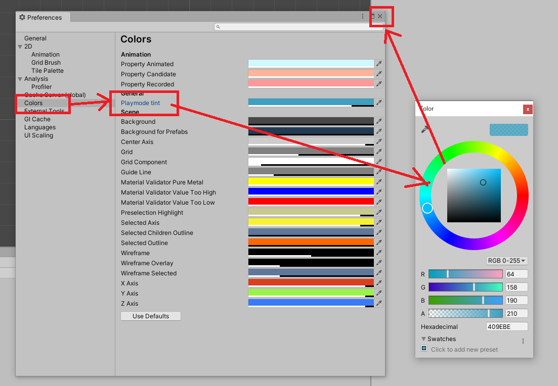Viewport: 558px width, 386px height.
Task: Click eyedropper for Grid Component
Action: [x=379, y=162]
